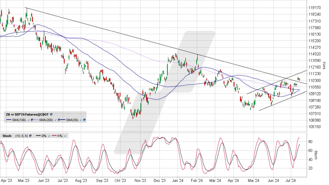Click the Jul '23 date axis label
The height and width of the screenshot is (185, 329).
tap(62, 181)
